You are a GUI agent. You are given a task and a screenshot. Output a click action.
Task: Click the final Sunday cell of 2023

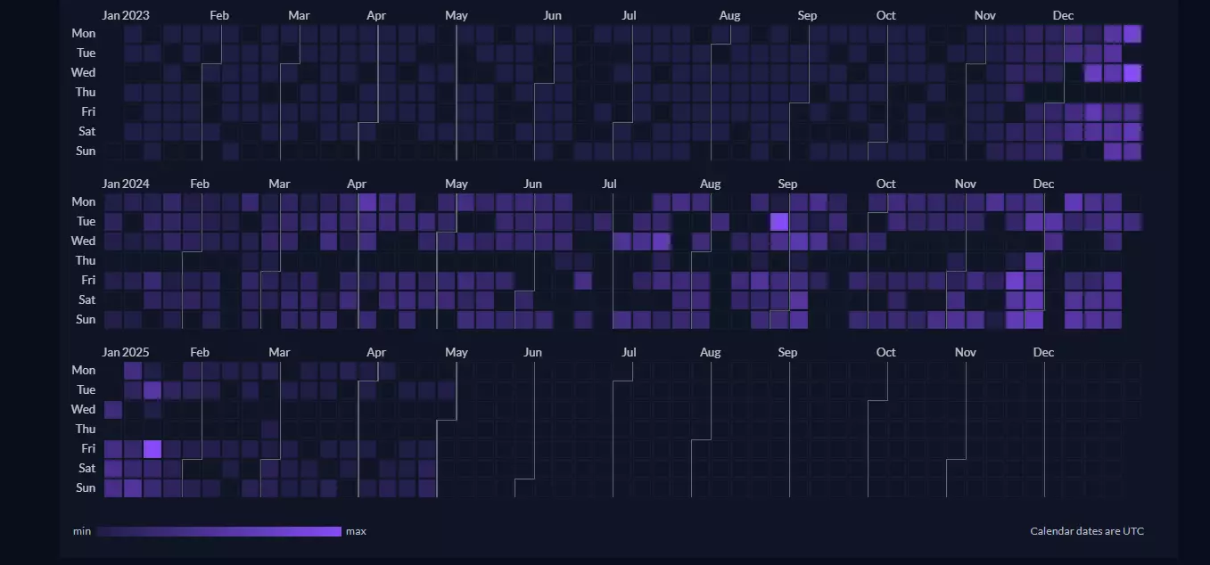coord(1132,151)
